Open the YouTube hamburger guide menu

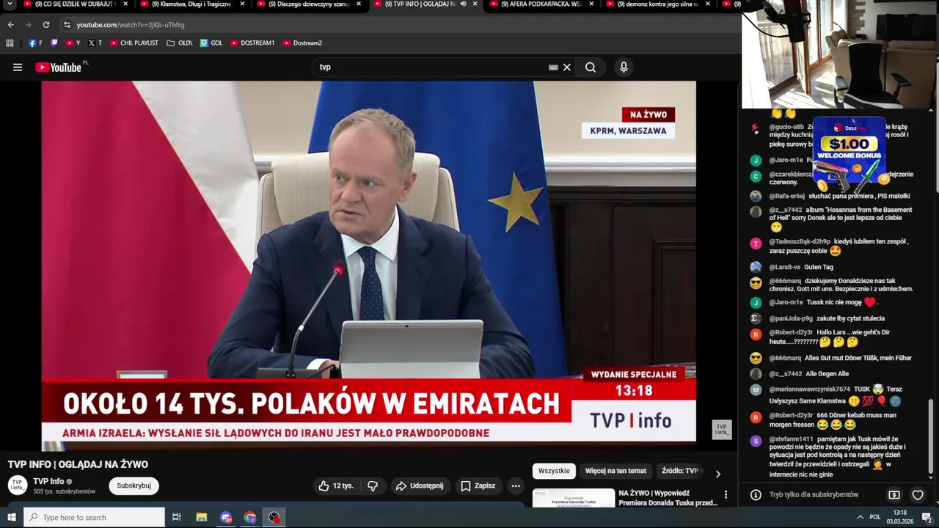(x=18, y=67)
